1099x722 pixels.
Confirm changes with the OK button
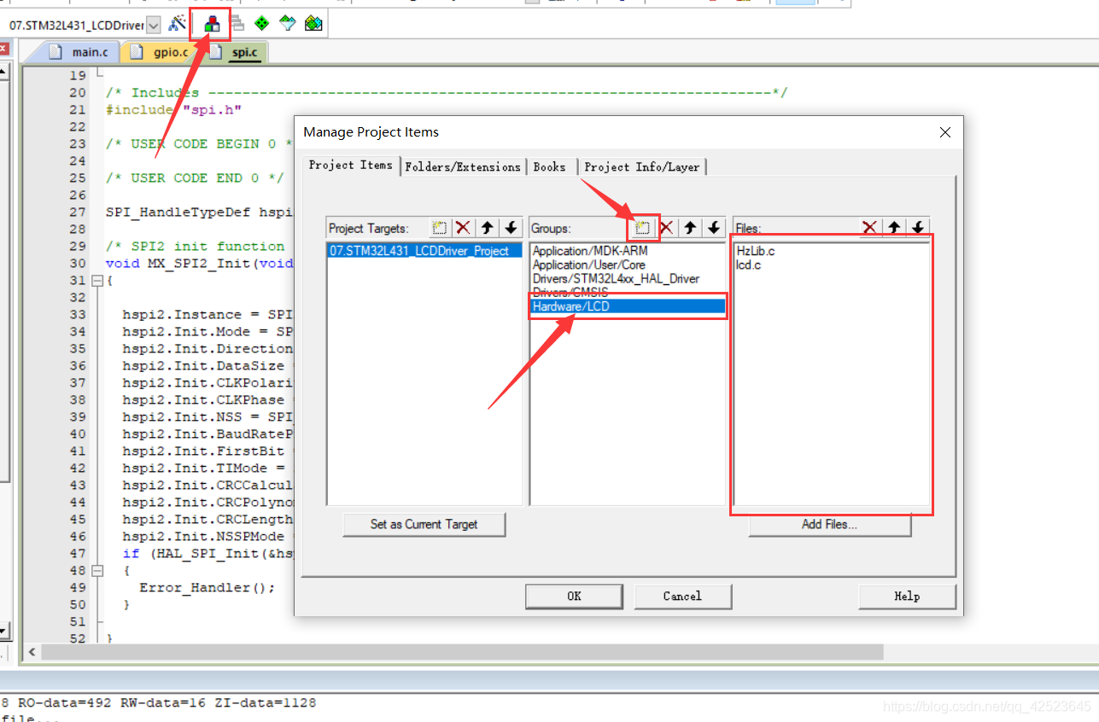point(574,596)
